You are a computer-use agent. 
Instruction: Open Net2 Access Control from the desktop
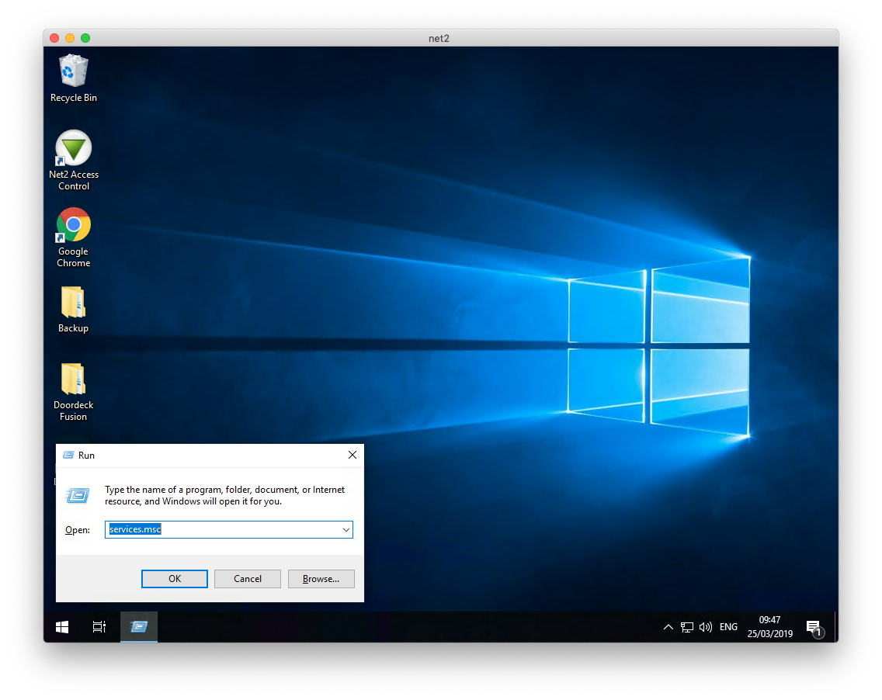tap(73, 147)
